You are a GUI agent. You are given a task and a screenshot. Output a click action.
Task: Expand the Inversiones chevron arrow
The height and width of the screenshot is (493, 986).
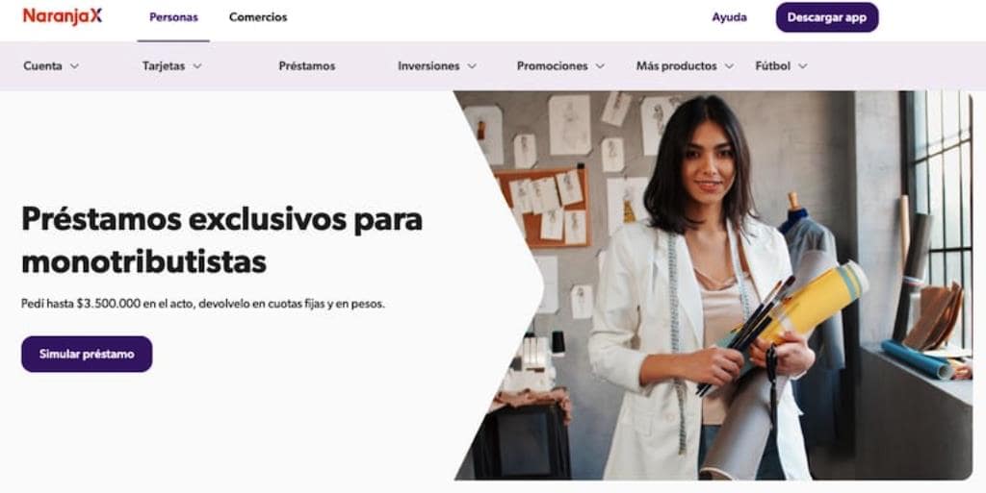[472, 66]
